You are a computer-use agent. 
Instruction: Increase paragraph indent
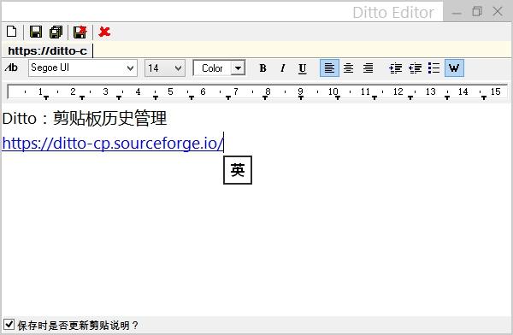click(396, 68)
